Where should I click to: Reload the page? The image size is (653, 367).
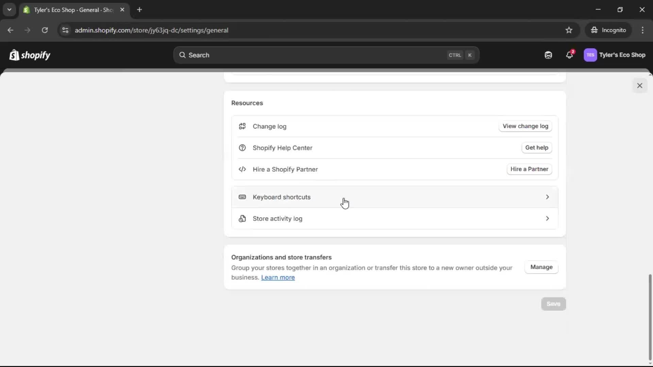(45, 30)
